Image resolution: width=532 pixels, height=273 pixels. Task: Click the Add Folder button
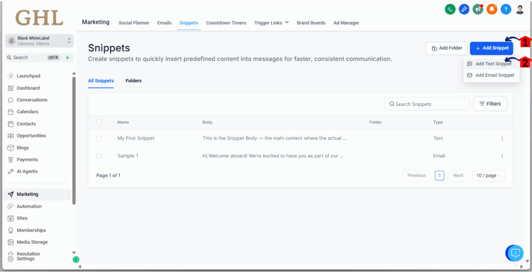[446, 48]
